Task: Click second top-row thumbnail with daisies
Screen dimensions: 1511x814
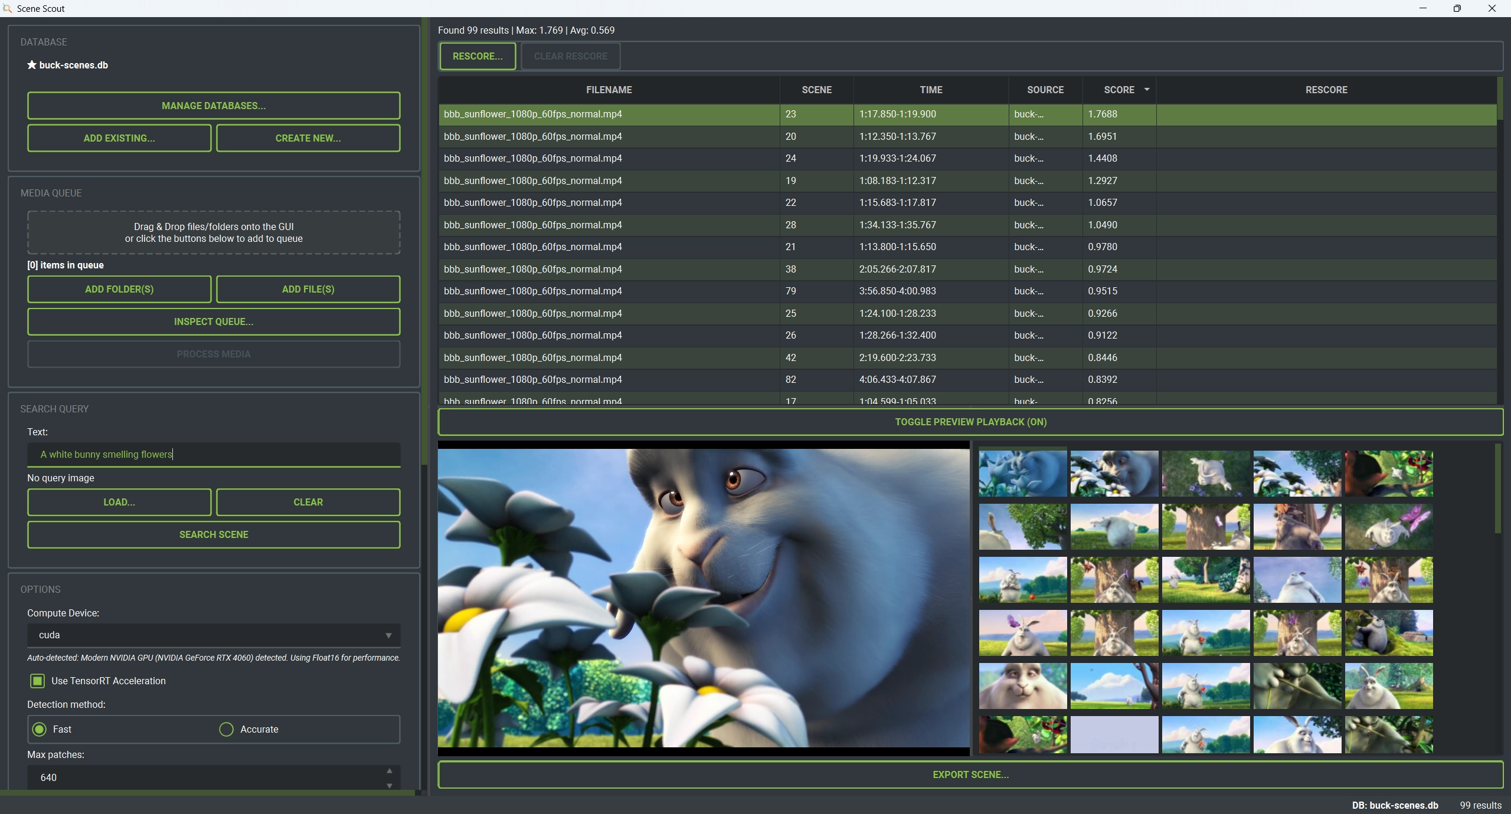Action: click(1114, 474)
